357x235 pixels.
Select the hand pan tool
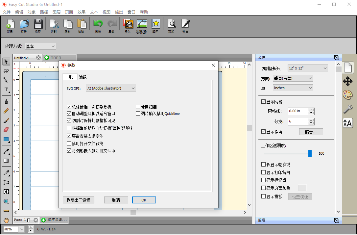(x=6, y=221)
